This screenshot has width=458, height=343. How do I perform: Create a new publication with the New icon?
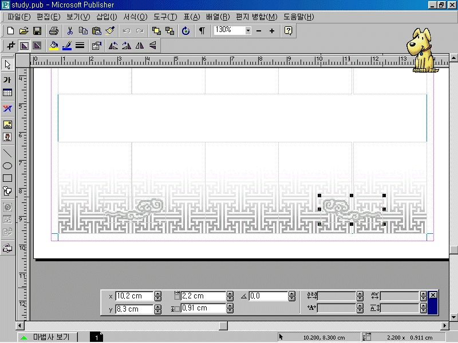click(x=10, y=31)
